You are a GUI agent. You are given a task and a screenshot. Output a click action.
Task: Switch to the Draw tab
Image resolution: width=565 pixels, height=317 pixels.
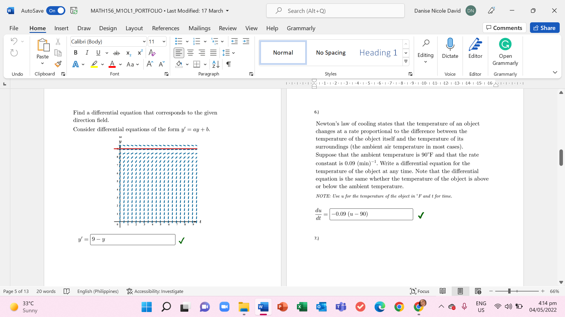click(84, 28)
